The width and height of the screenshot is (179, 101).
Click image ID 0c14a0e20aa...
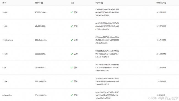41,68
